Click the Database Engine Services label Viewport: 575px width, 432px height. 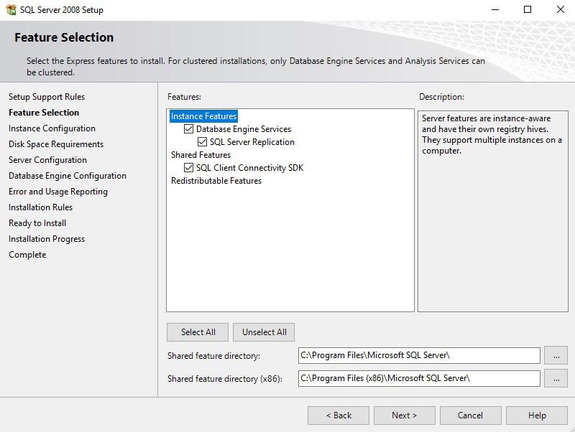click(x=244, y=129)
